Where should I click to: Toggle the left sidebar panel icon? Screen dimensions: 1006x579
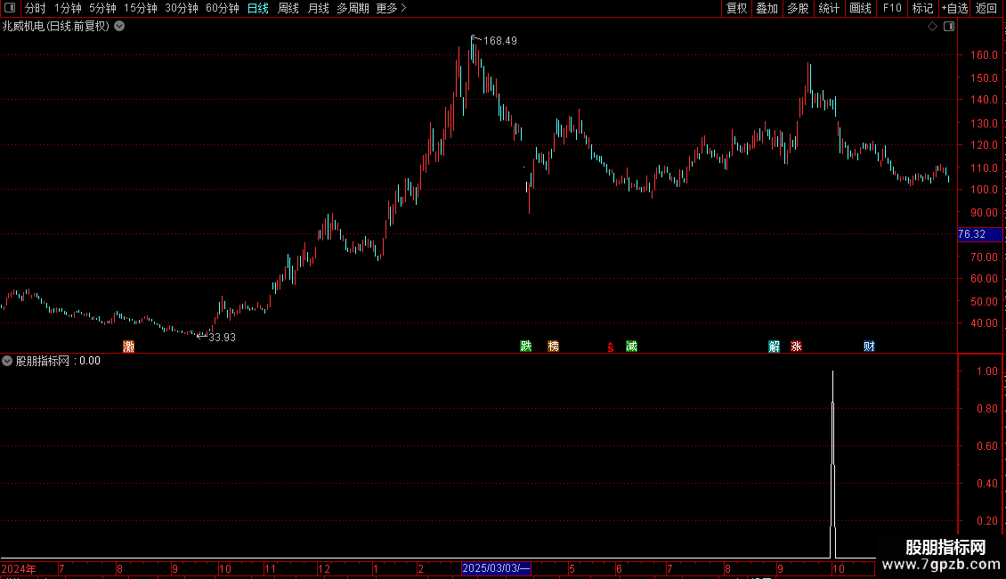pyautogui.click(x=10, y=8)
